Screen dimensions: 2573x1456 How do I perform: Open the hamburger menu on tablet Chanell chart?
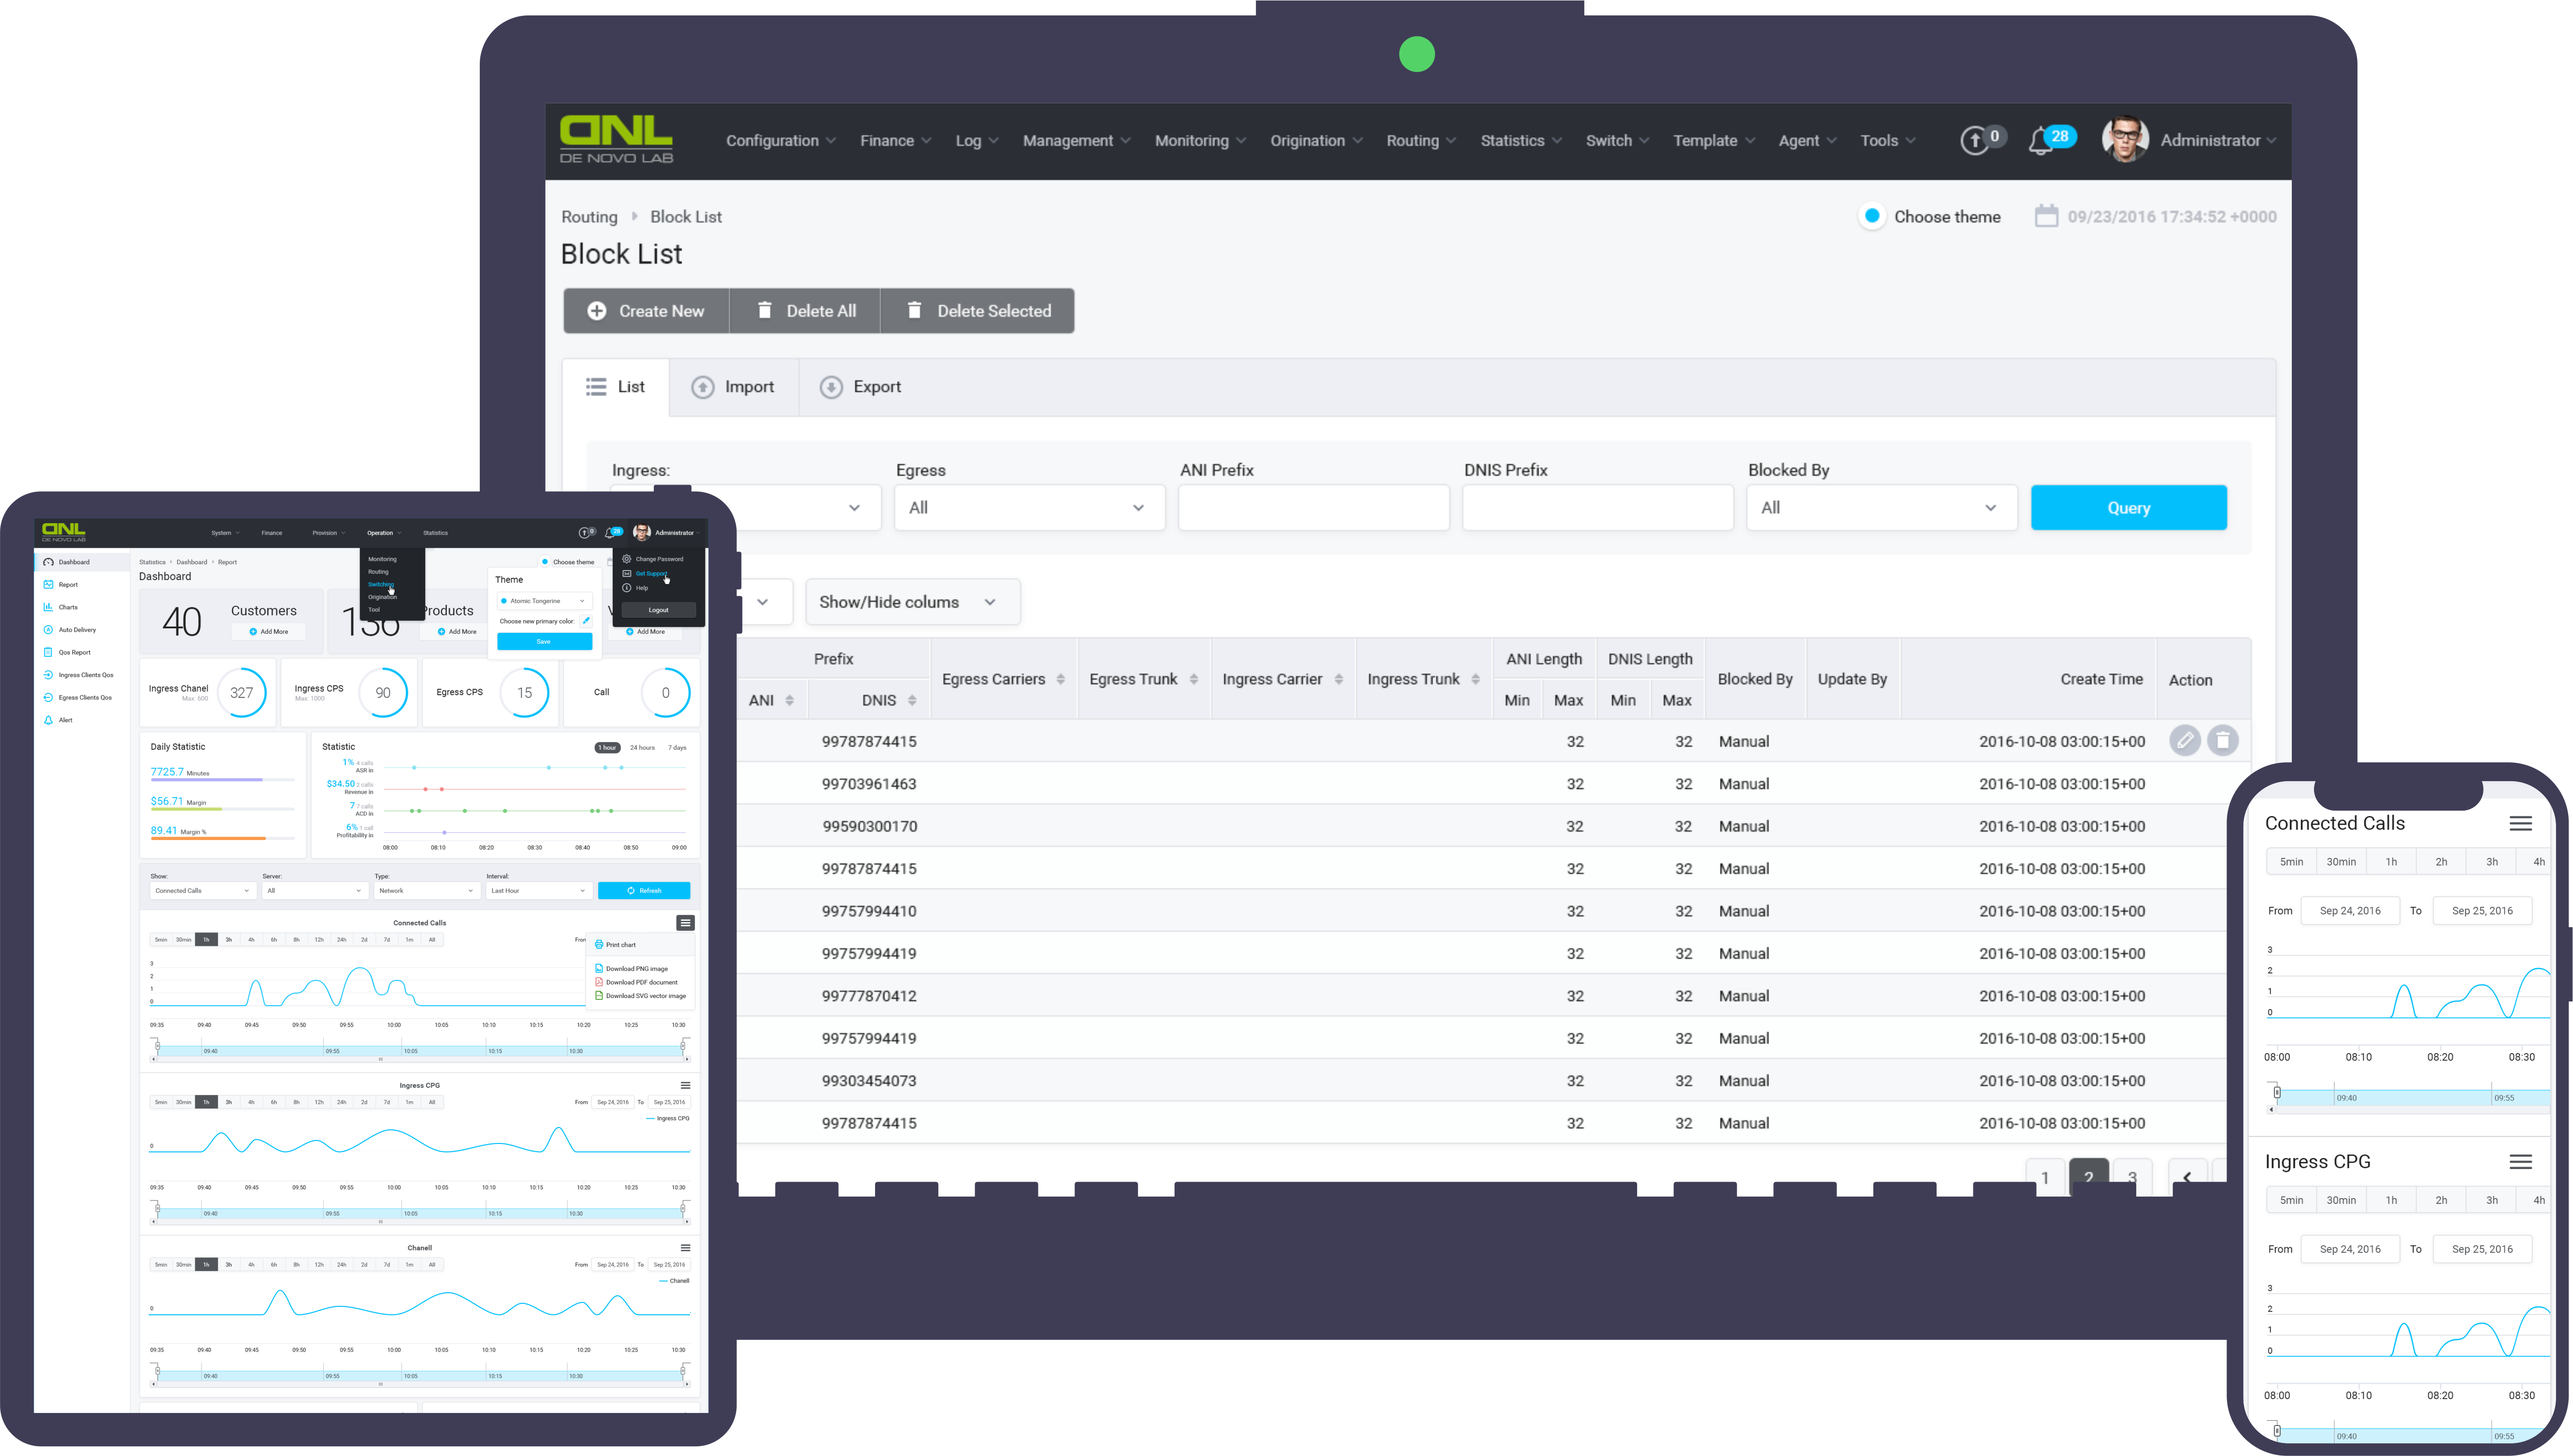click(685, 1248)
